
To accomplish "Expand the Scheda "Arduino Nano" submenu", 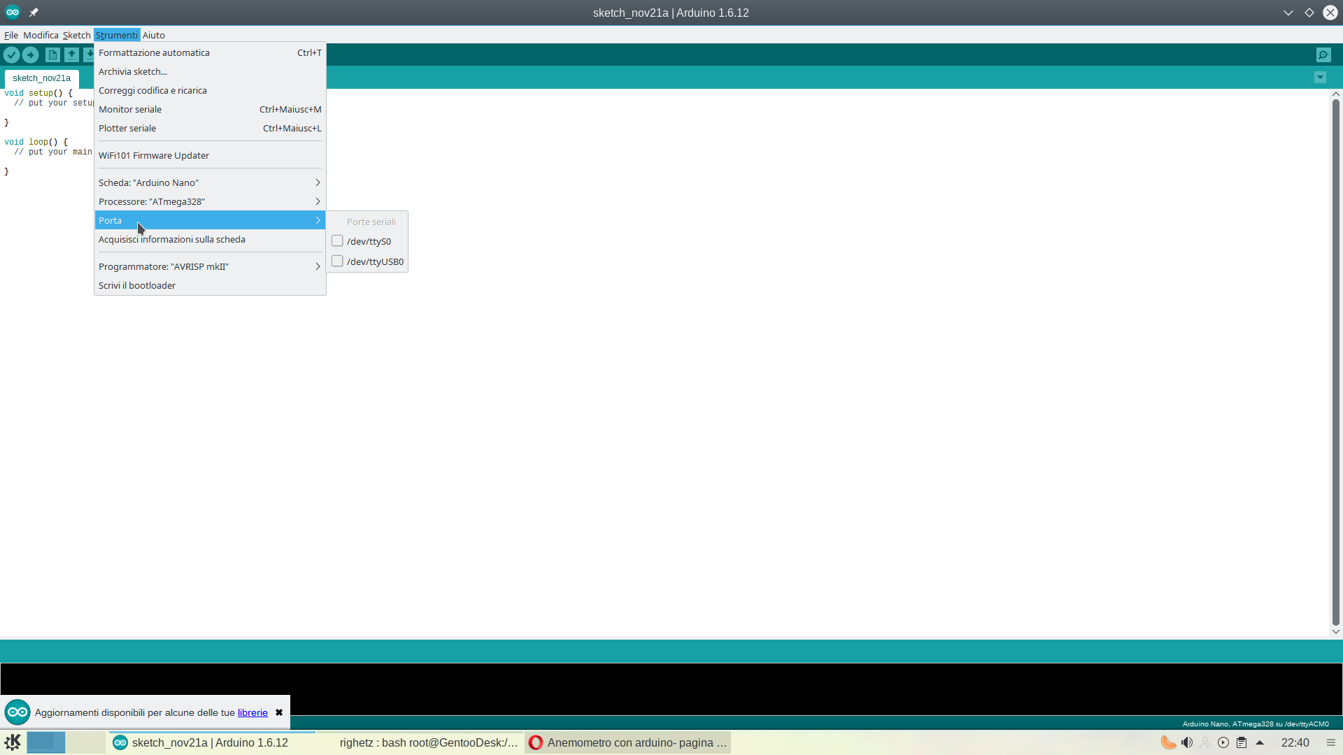I will coord(210,182).
